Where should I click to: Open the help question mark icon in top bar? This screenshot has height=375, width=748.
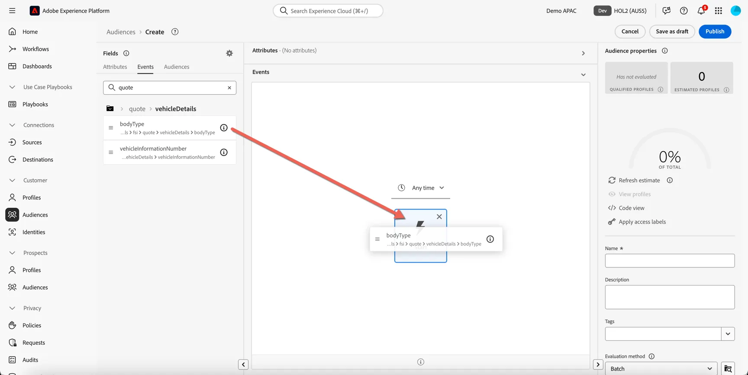[684, 11]
